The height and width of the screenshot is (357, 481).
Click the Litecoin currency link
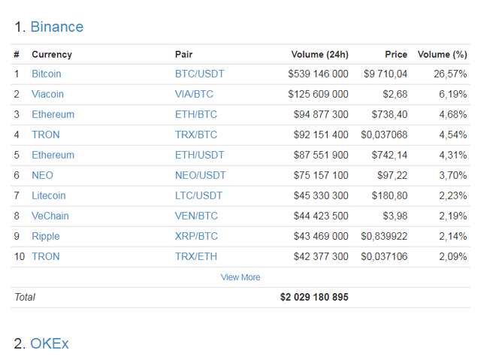(x=48, y=195)
